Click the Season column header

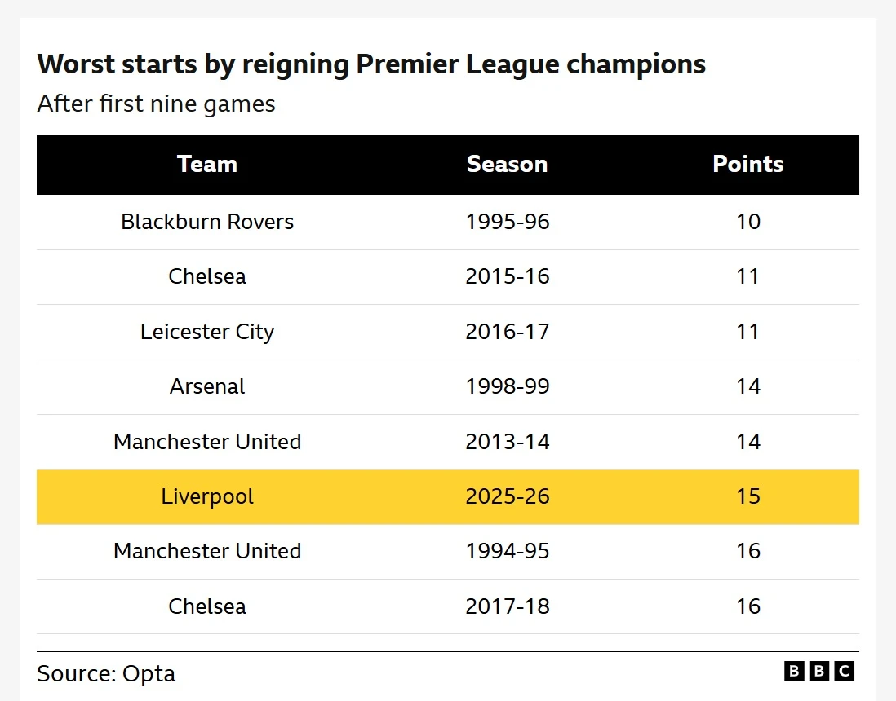[507, 164]
